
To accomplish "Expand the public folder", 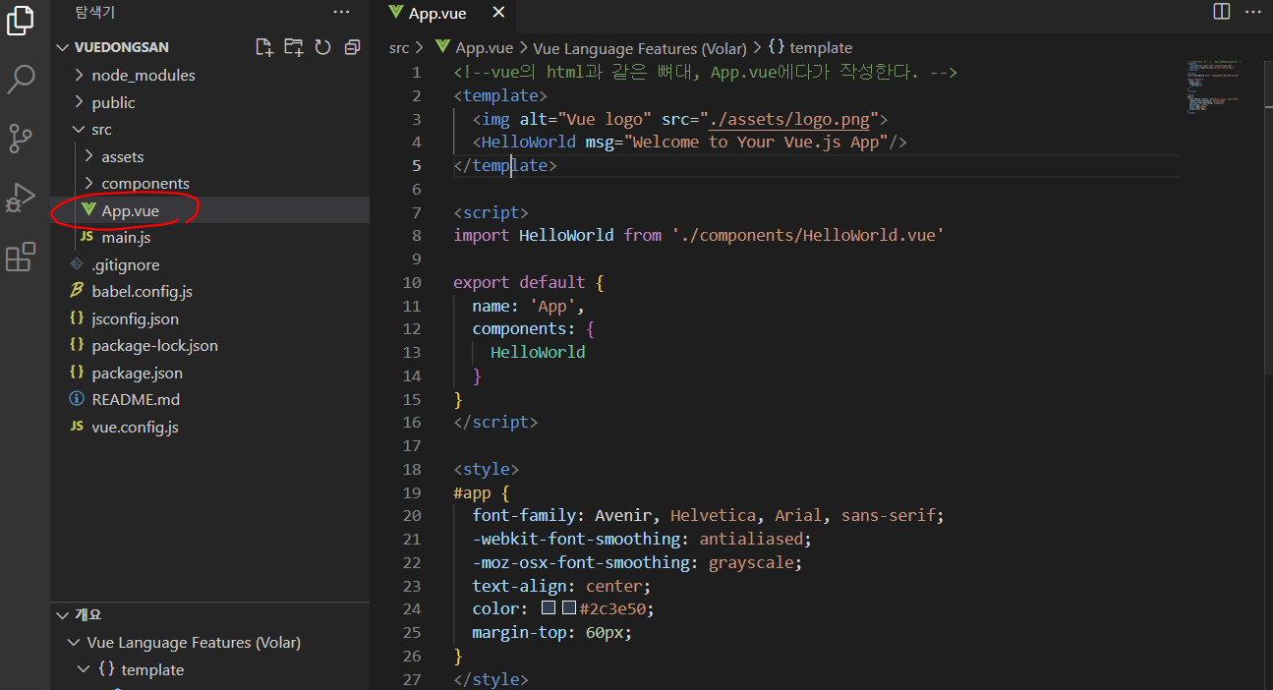I will [x=209, y=102].
